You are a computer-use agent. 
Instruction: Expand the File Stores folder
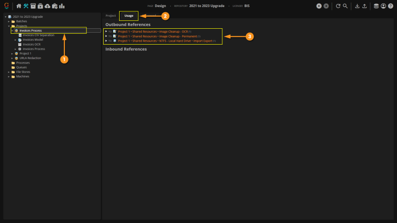click(x=9, y=72)
